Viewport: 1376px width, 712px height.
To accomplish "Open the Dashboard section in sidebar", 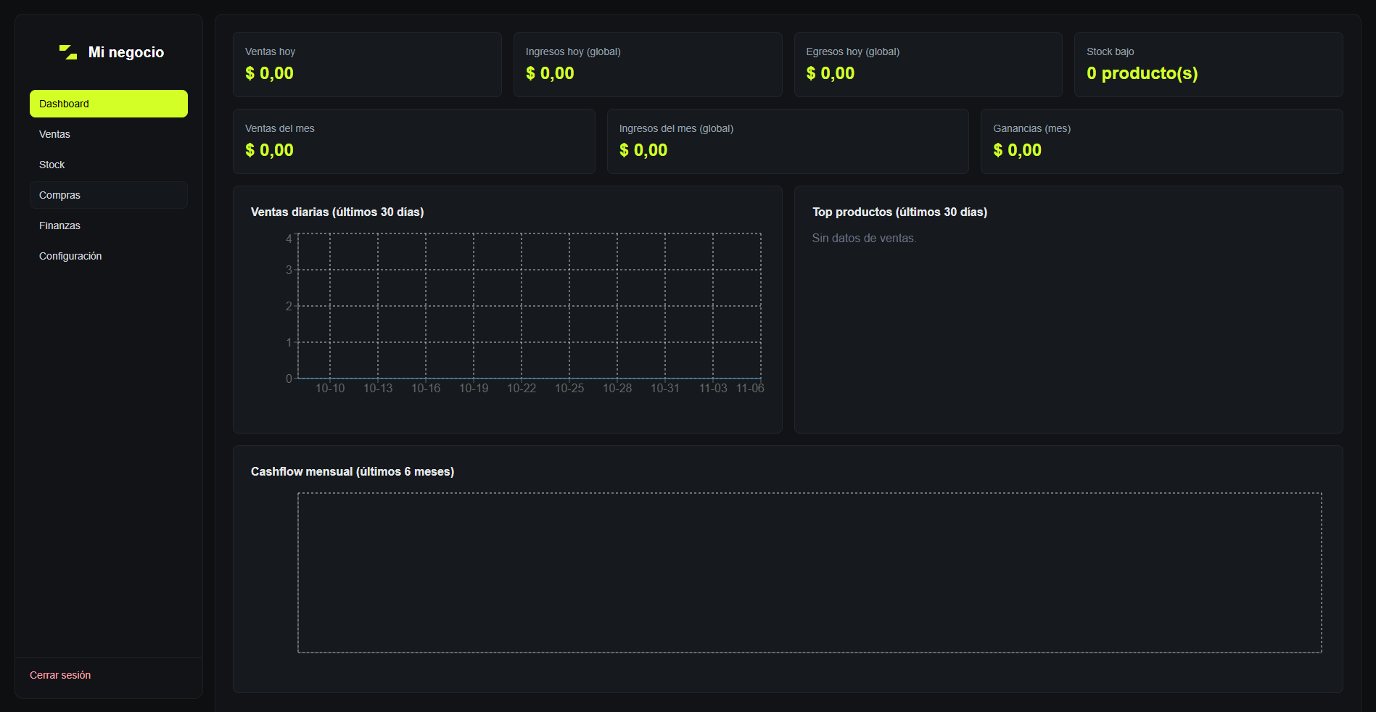I will (x=108, y=104).
